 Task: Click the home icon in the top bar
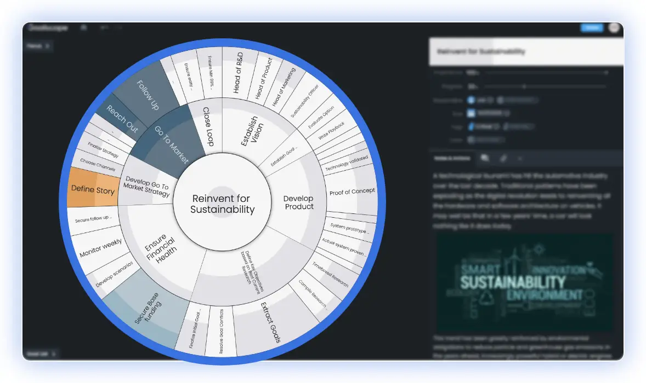[83, 27]
